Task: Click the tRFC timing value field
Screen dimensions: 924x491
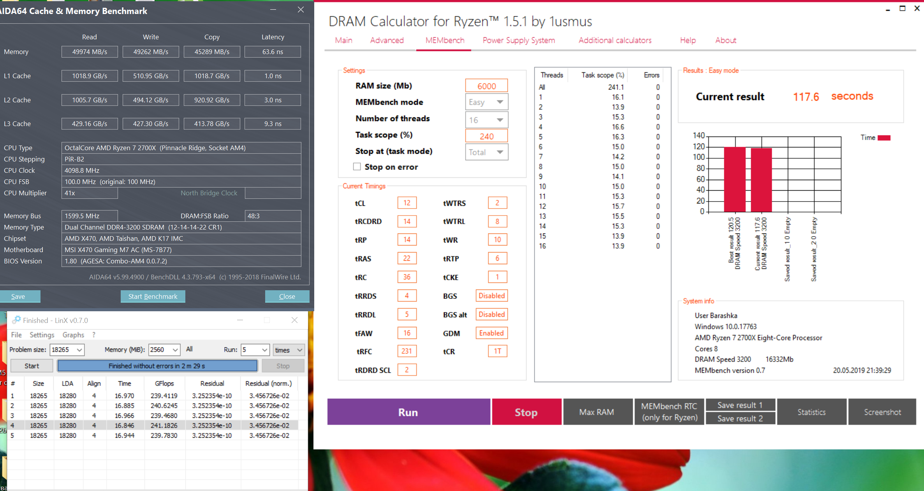Action: pos(407,351)
